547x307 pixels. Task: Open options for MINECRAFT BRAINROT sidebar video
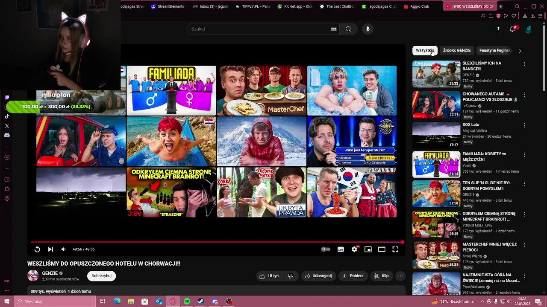525,214
